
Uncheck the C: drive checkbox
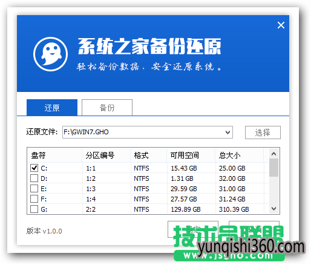click(x=34, y=168)
